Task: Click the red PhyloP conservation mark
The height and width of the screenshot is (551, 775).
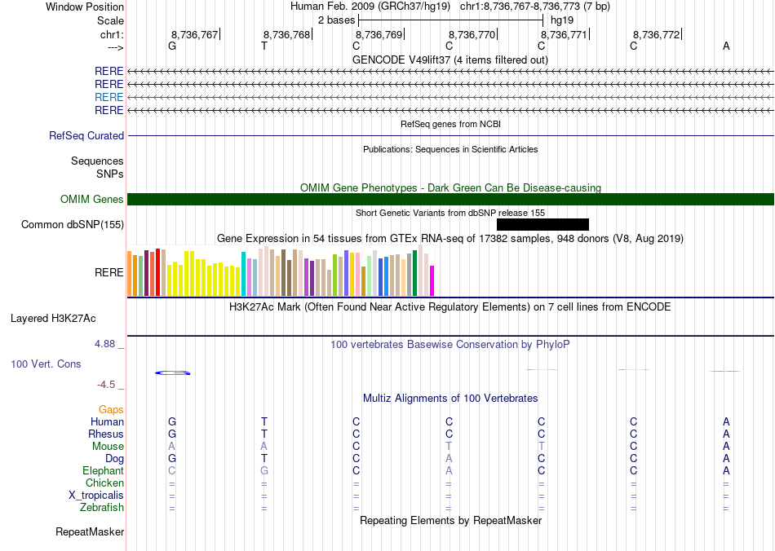Action: coord(725,371)
